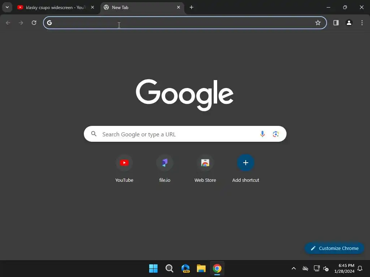Click the browser back arrow
Screen dimensions: 370x277
[8, 23]
